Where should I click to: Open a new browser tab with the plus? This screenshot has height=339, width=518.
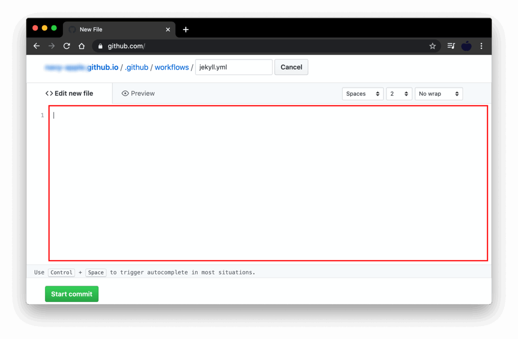point(186,29)
